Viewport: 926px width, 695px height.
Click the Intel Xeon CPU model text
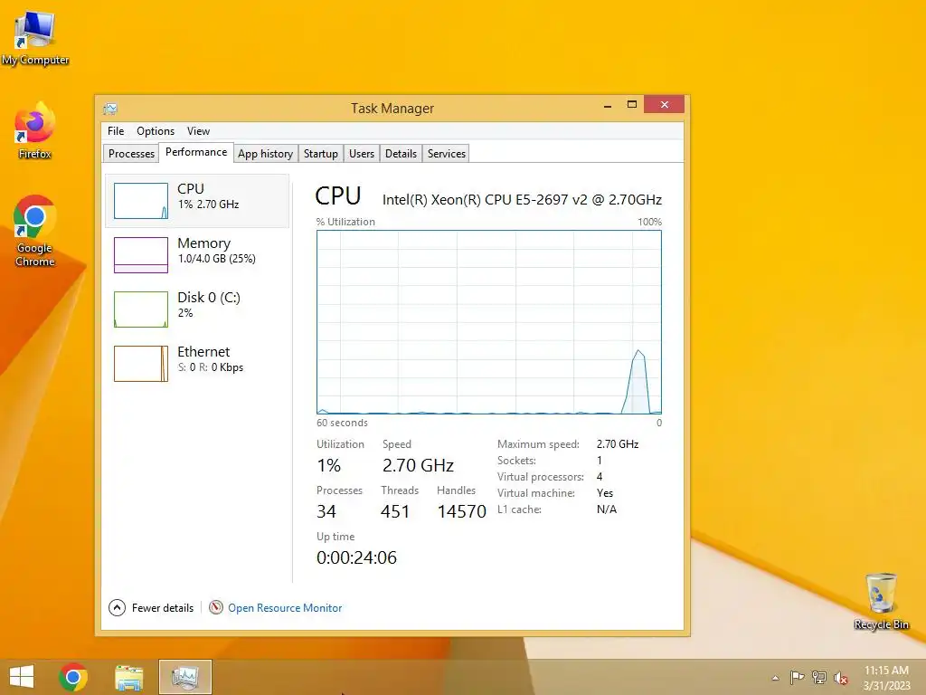[x=522, y=200]
